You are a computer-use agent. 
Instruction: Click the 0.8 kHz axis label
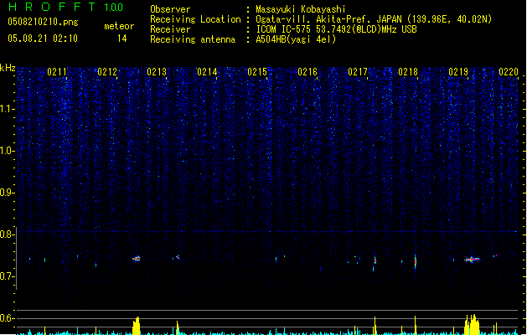(8, 234)
